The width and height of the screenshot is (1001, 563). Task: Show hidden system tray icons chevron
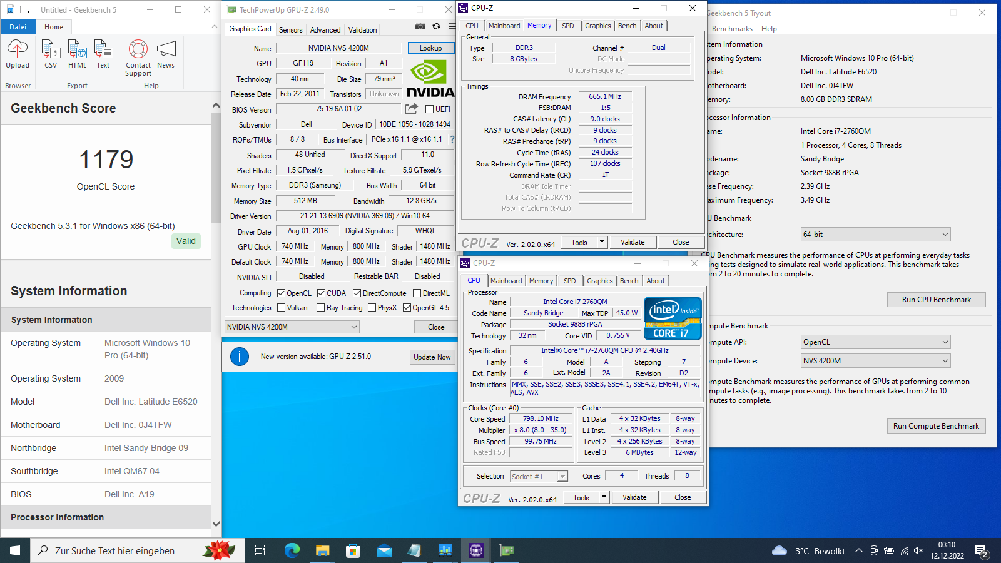click(858, 551)
